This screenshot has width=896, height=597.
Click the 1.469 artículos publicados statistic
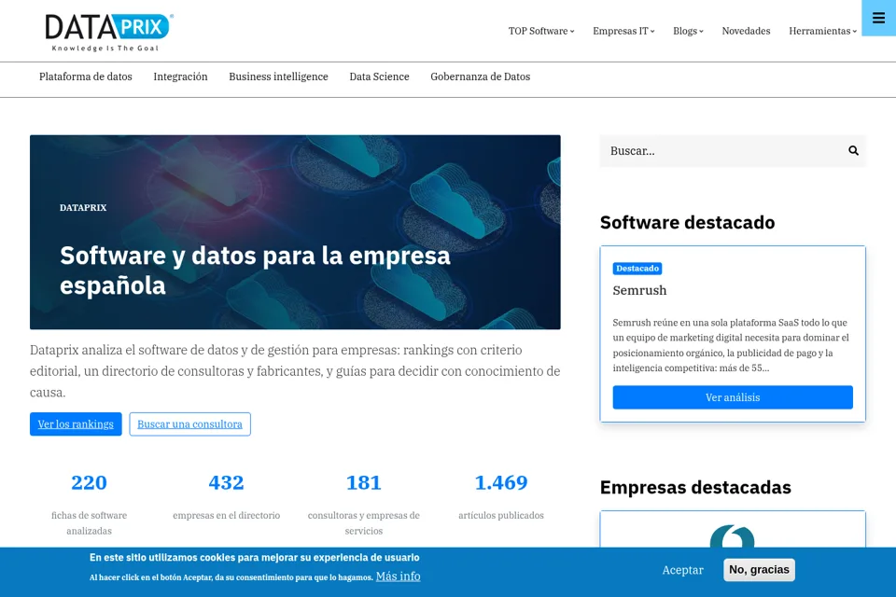(x=501, y=497)
